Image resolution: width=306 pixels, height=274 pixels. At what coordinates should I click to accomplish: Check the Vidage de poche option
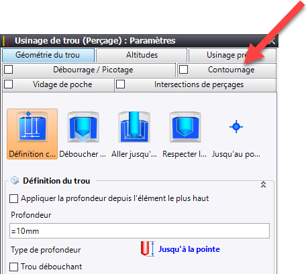click(x=9, y=84)
